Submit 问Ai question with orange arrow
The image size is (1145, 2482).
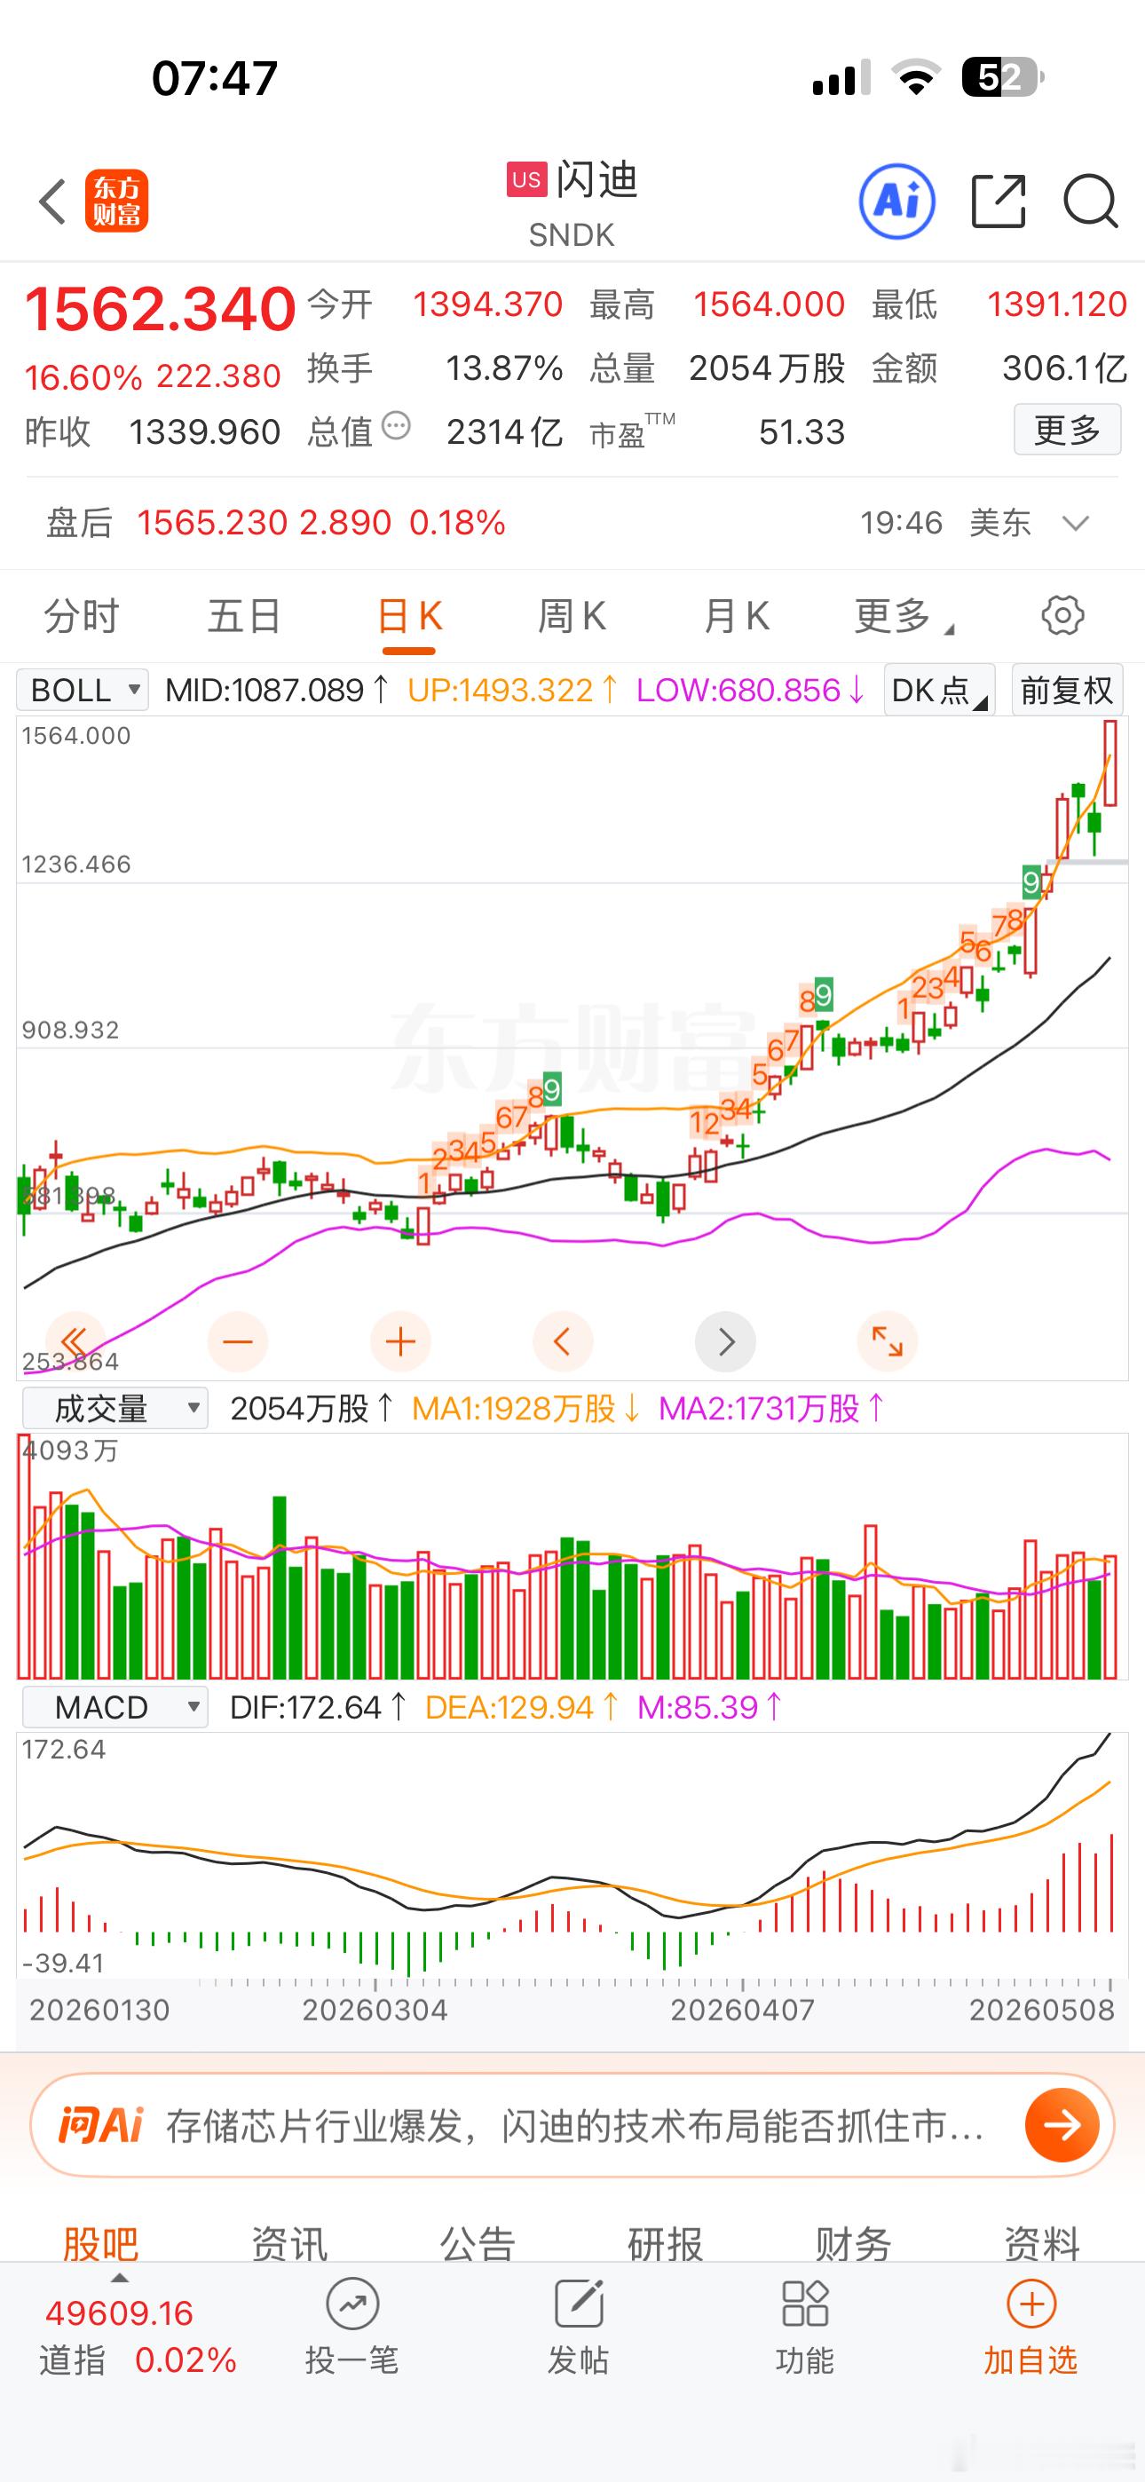coord(1062,2124)
